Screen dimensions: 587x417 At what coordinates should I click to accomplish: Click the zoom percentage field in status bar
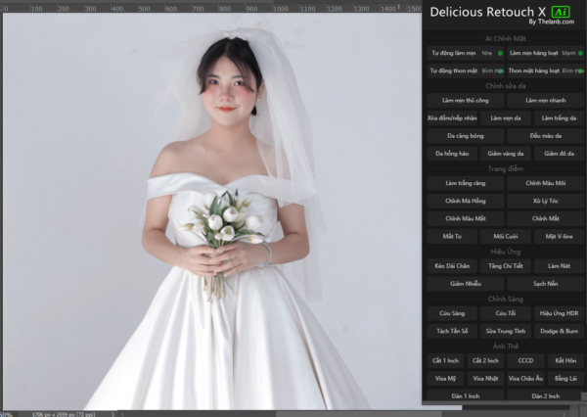[x=8, y=413]
